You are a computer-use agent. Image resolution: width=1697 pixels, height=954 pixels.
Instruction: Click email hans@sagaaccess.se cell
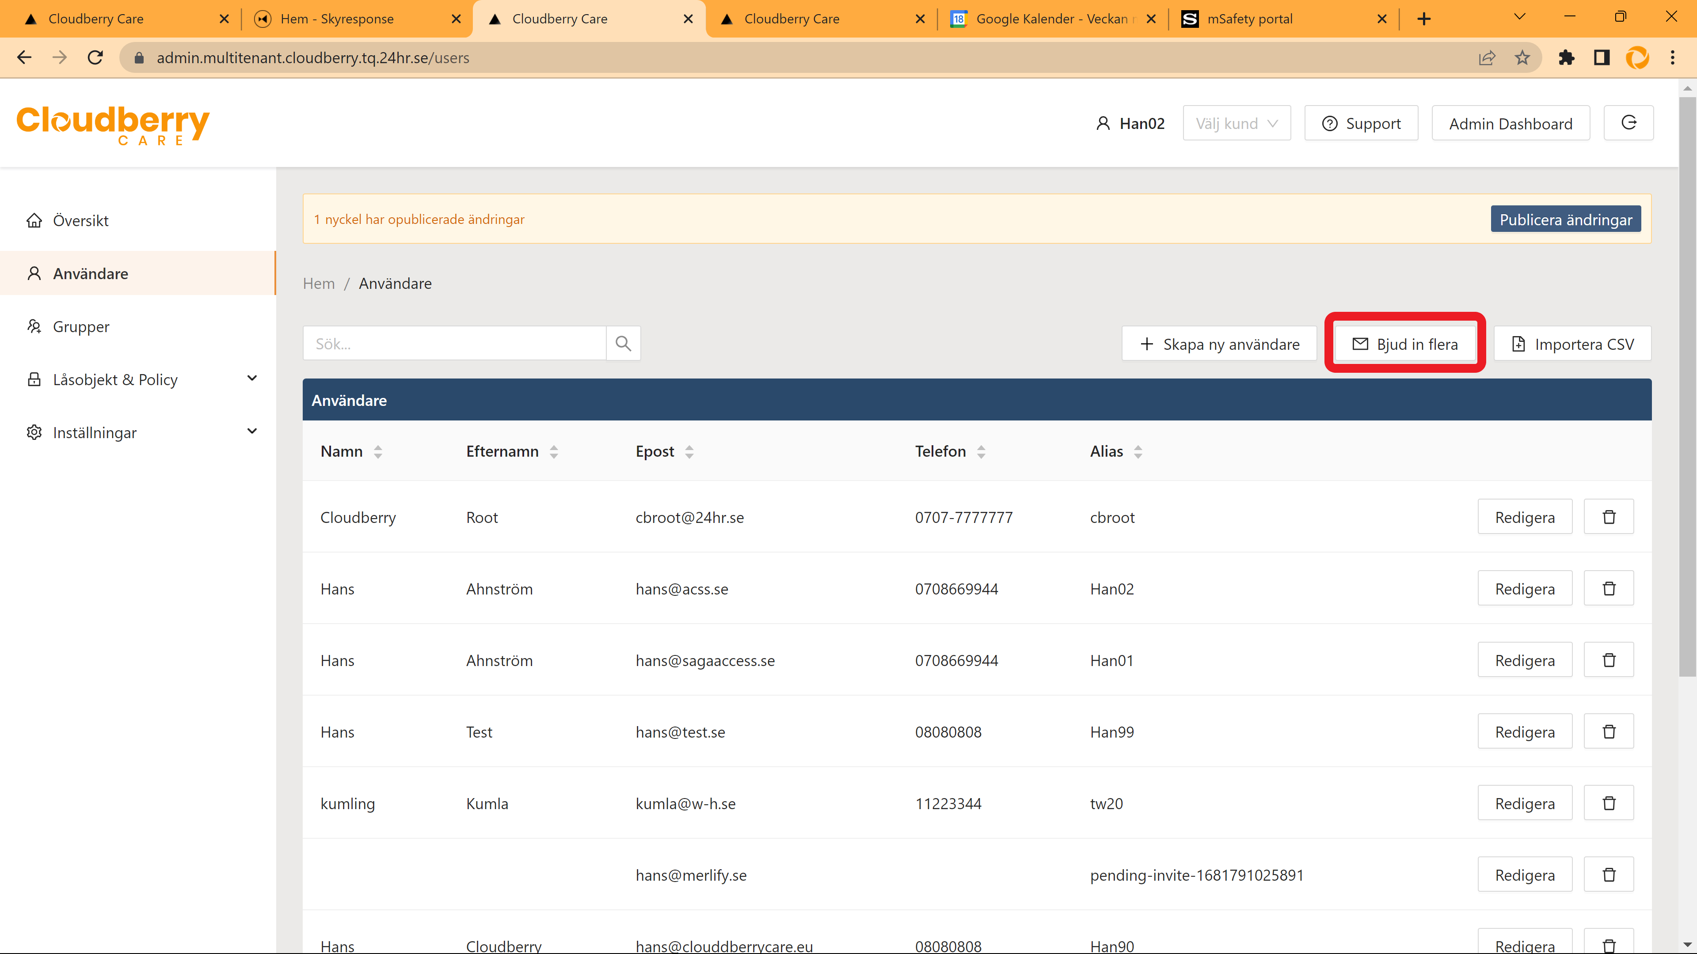(705, 660)
